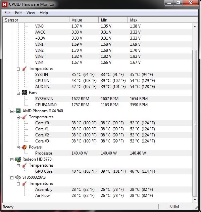Click the fan icon next to Fans
201x212 pixels.
(24, 93)
